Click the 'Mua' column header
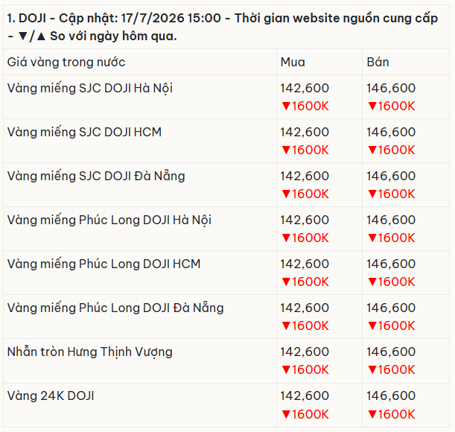 click(293, 62)
